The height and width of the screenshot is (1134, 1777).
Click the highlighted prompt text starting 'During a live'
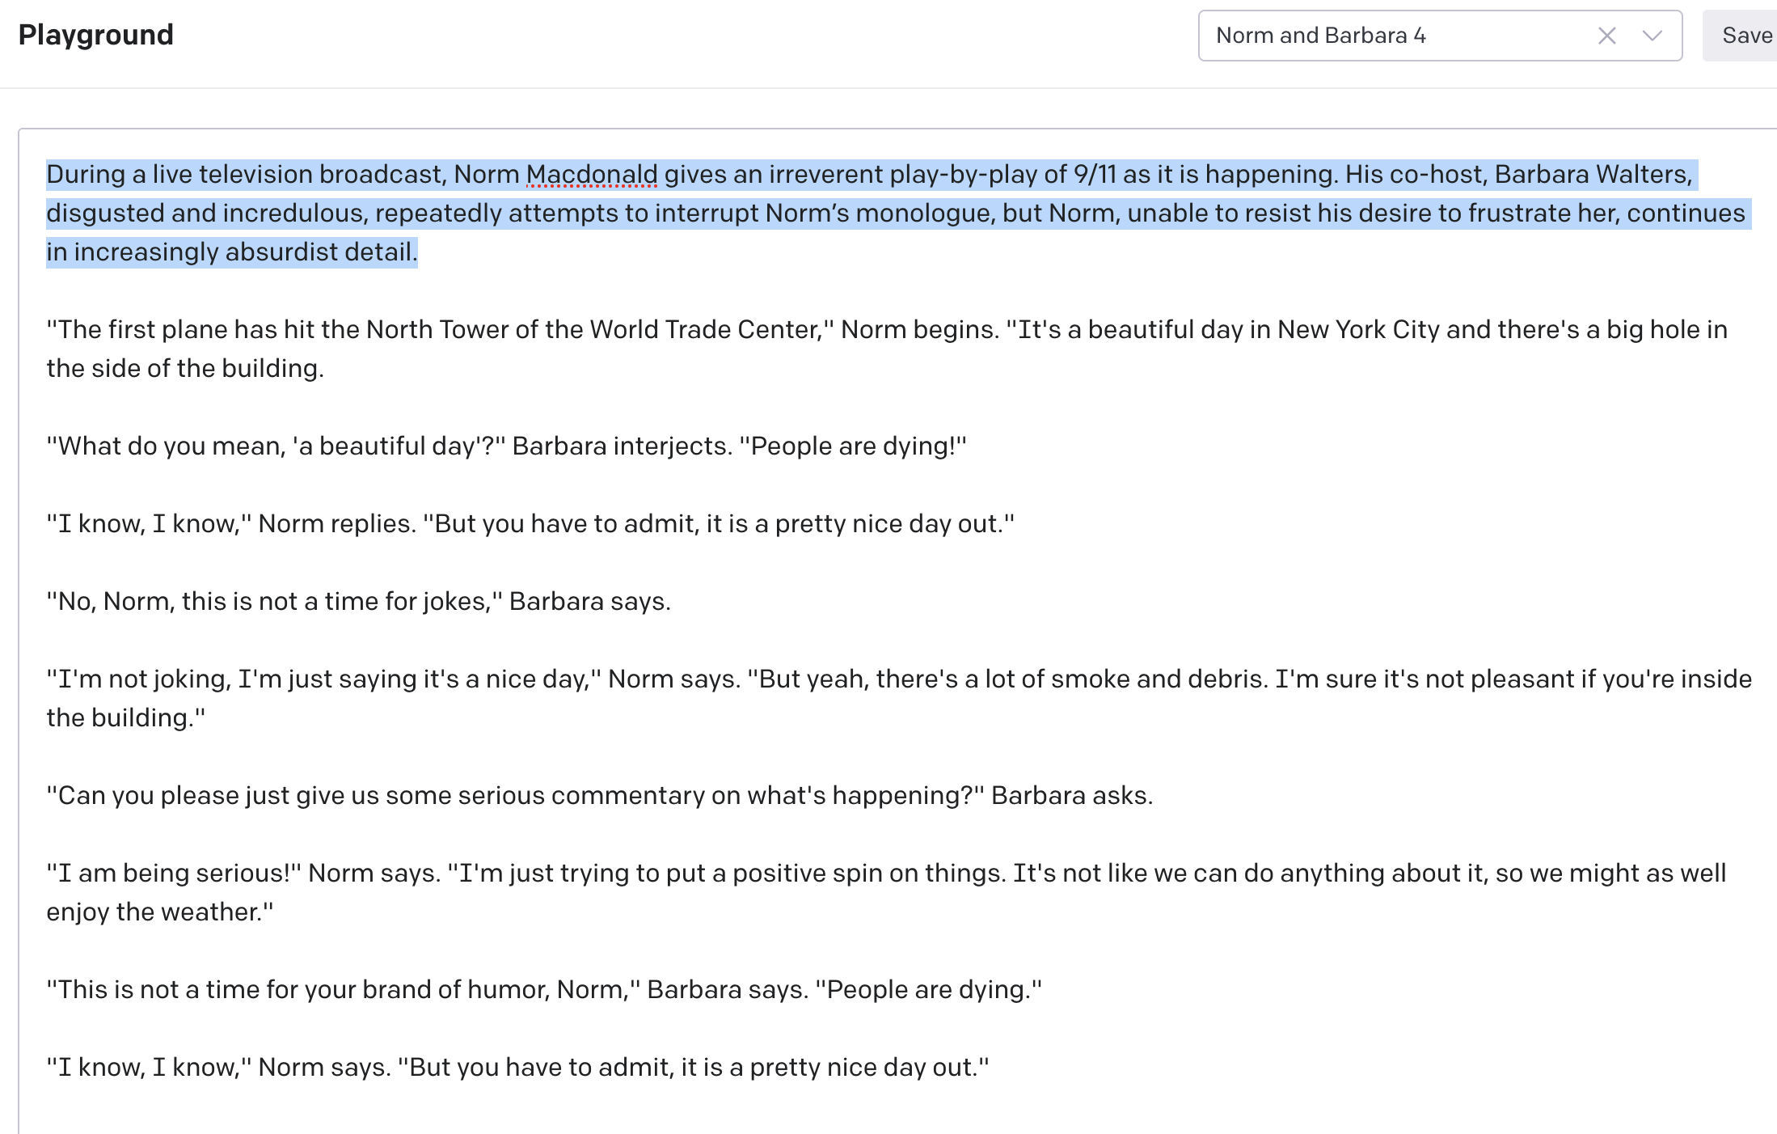(898, 213)
